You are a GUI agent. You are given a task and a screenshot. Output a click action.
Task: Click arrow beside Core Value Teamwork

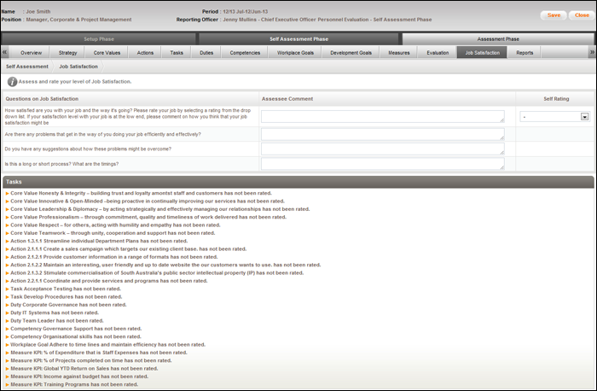(7, 233)
